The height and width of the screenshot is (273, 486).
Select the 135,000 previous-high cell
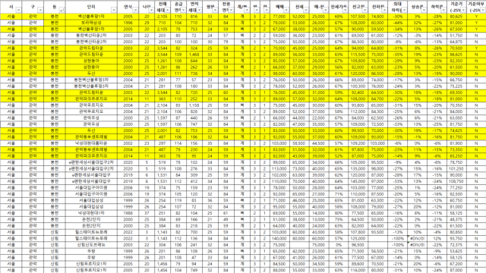(358, 168)
